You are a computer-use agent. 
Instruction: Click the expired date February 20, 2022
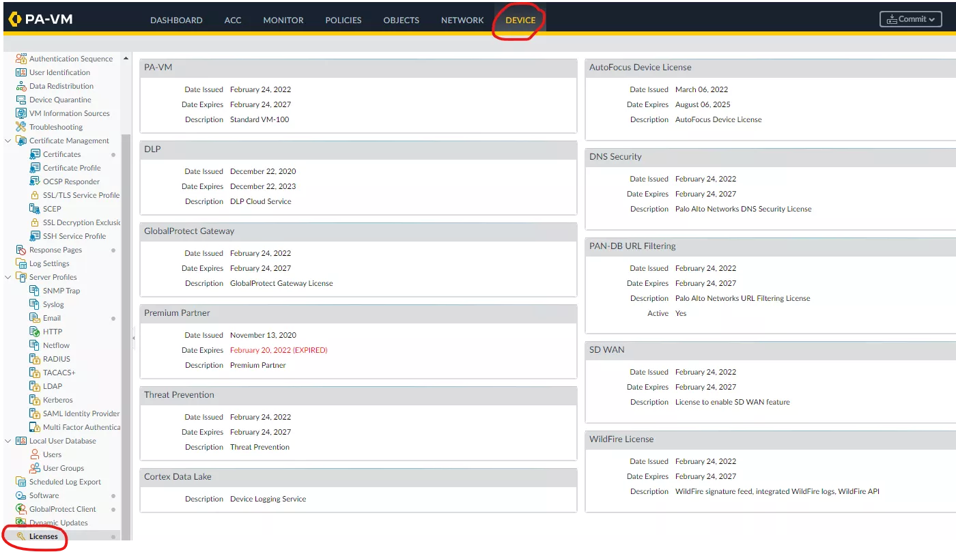click(279, 350)
